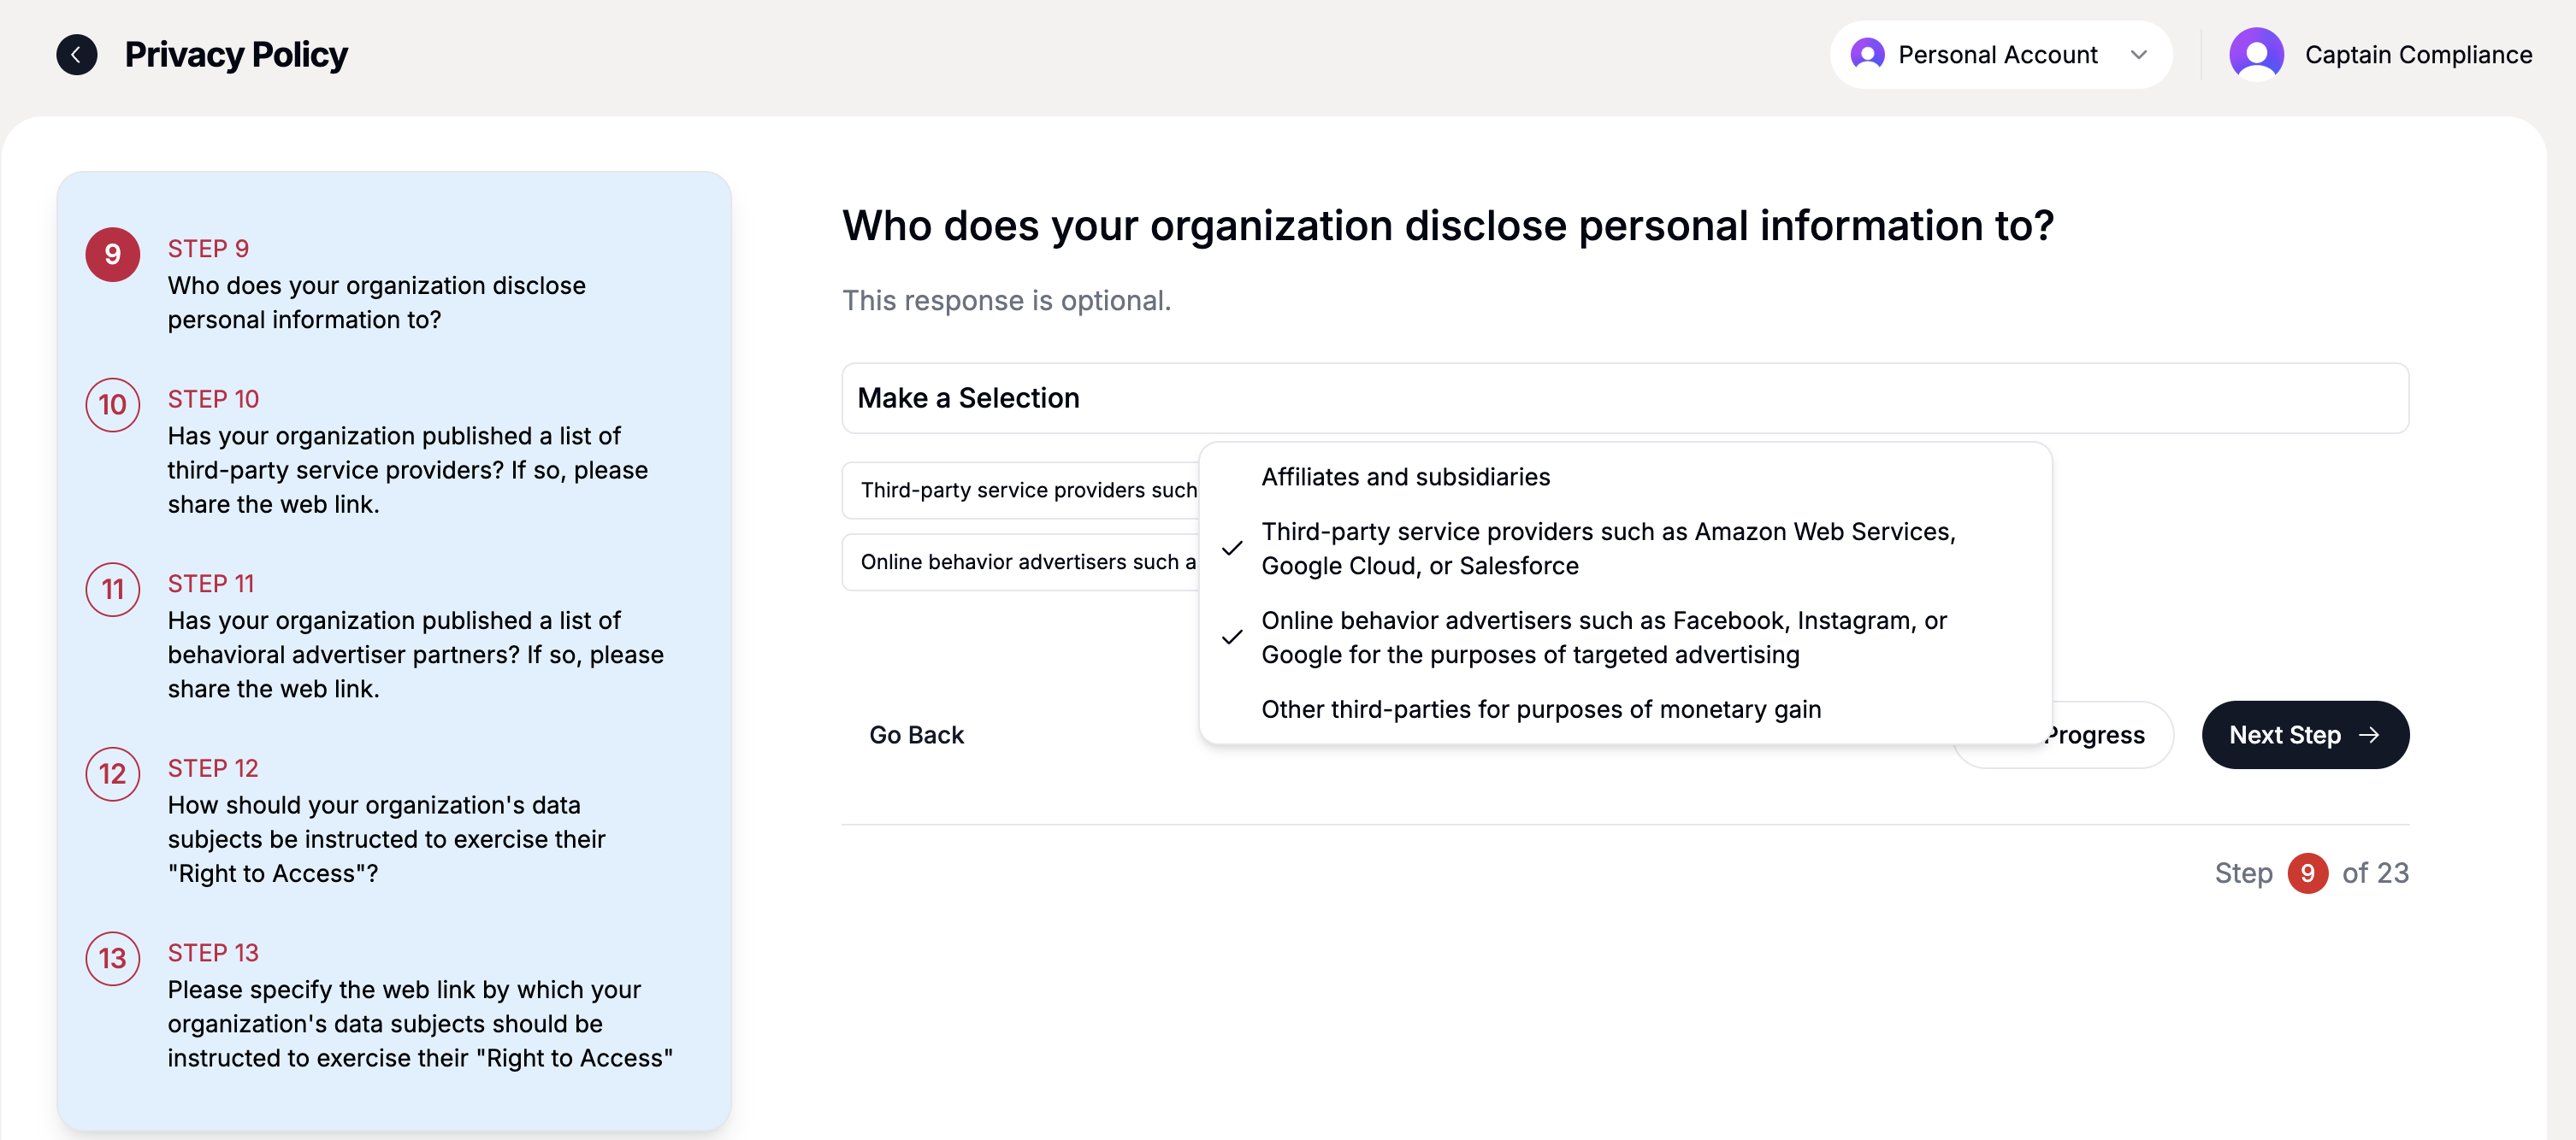
Task: Select Other third-parties for monetary gain
Action: coord(1540,709)
